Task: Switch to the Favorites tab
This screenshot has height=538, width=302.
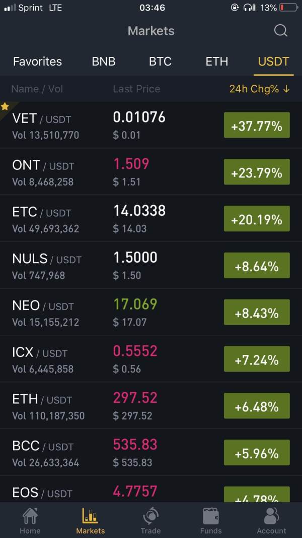Action: coord(37,62)
